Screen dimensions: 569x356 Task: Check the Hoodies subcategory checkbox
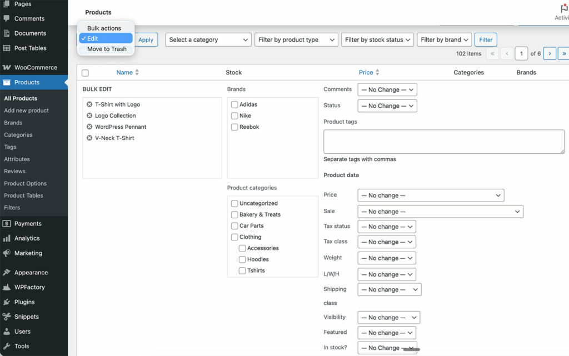[x=242, y=259]
